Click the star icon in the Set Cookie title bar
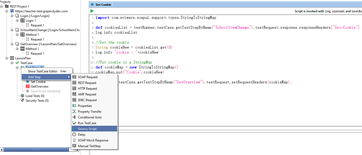Image resolution: width=362 pixels, height=155 pixels. click(x=92, y=4)
